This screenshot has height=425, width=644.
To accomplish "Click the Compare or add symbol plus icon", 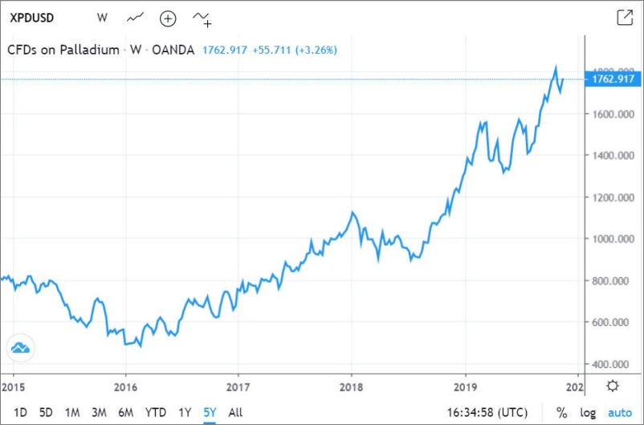I will pyautogui.click(x=168, y=18).
